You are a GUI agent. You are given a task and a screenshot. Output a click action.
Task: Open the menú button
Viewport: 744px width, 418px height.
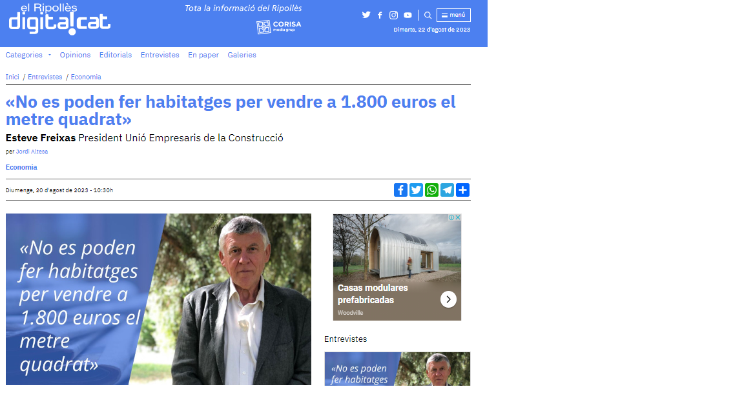click(x=453, y=15)
